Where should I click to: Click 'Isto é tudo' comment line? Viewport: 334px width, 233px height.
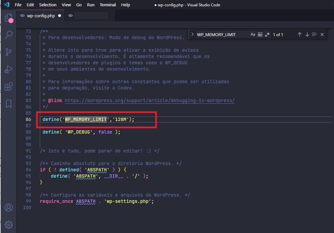[100, 151]
